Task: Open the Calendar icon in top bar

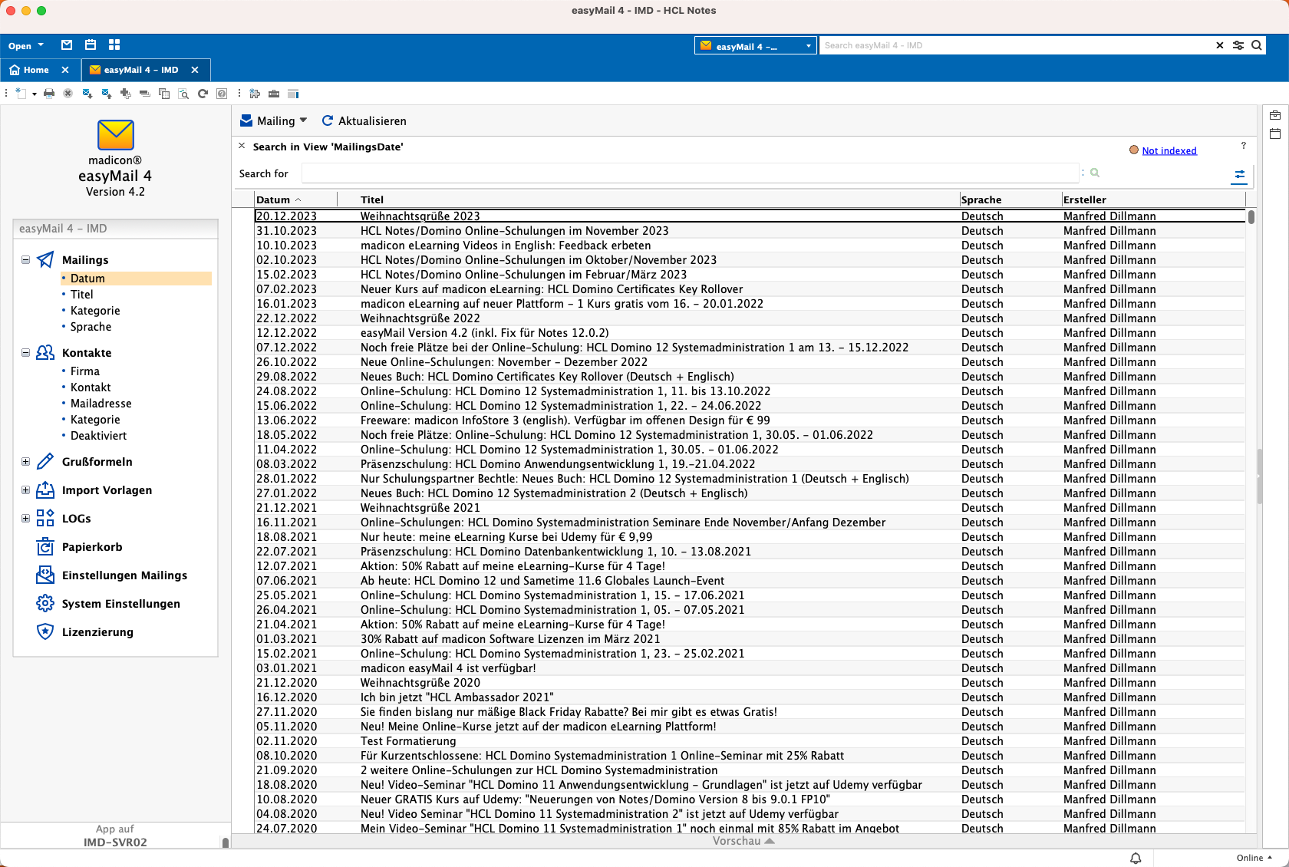Action: click(x=91, y=45)
